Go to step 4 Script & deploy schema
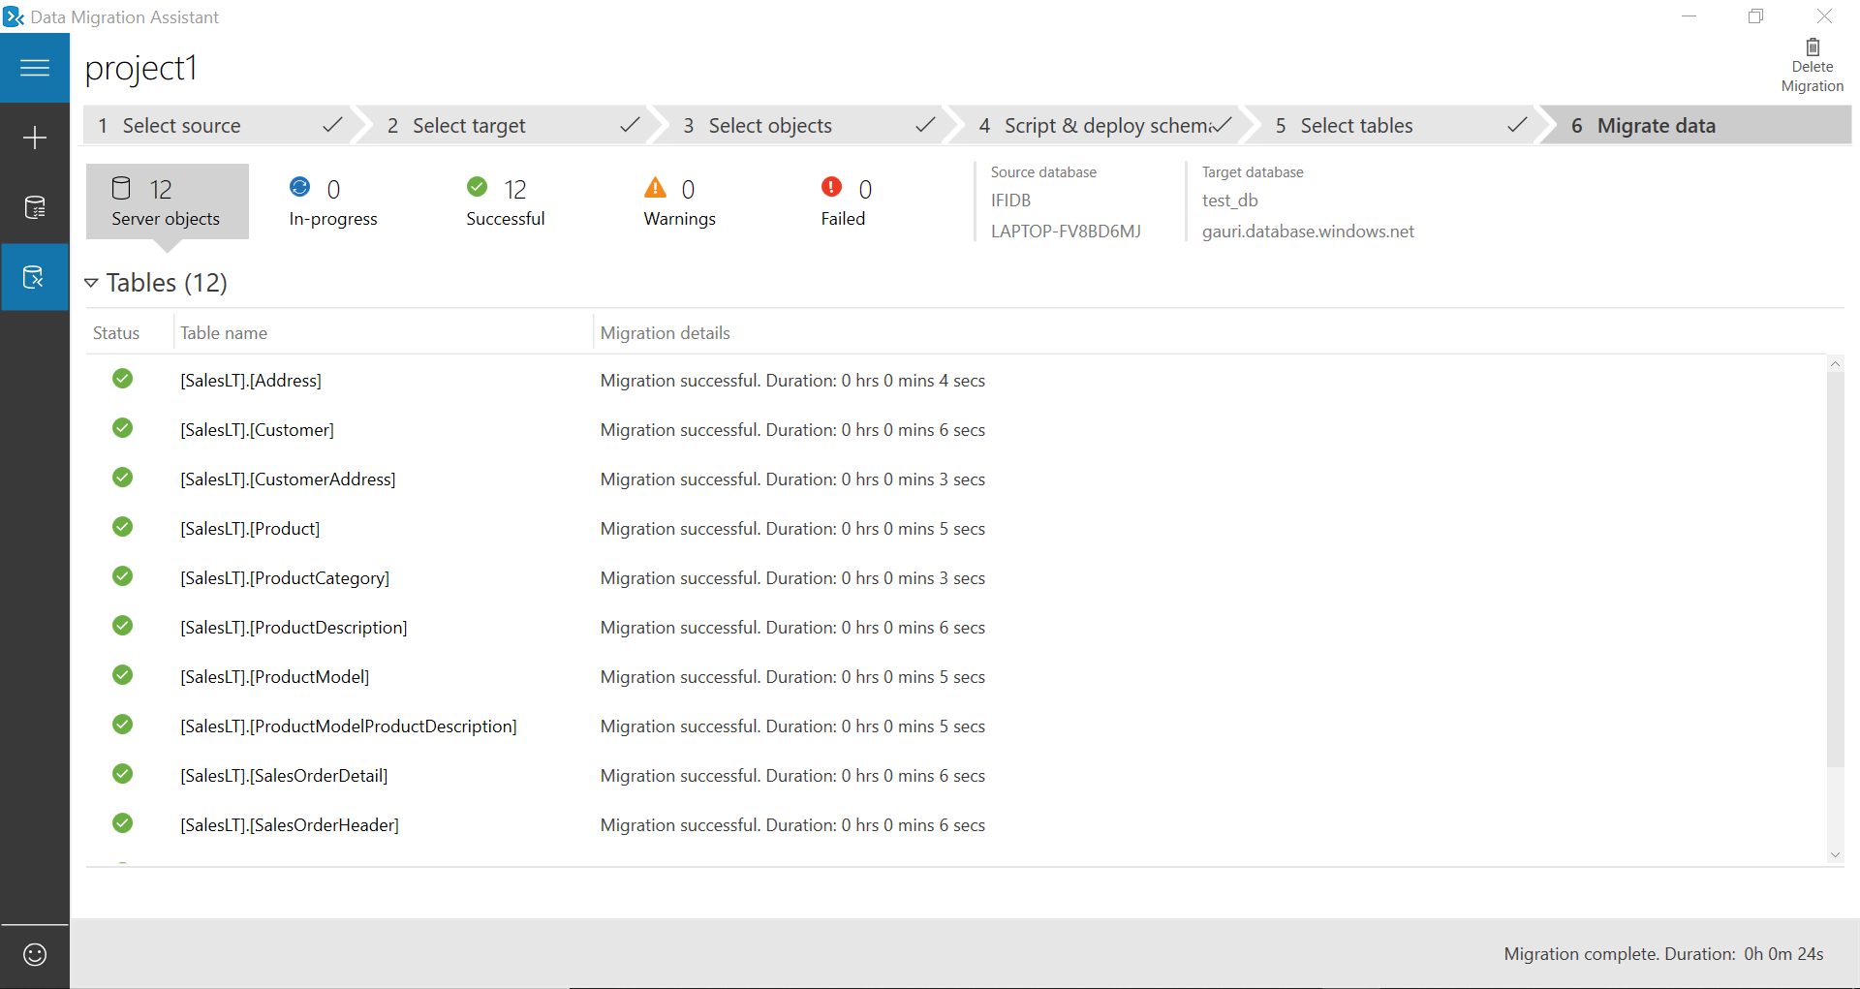Image resolution: width=1860 pixels, height=989 pixels. tap(1102, 126)
